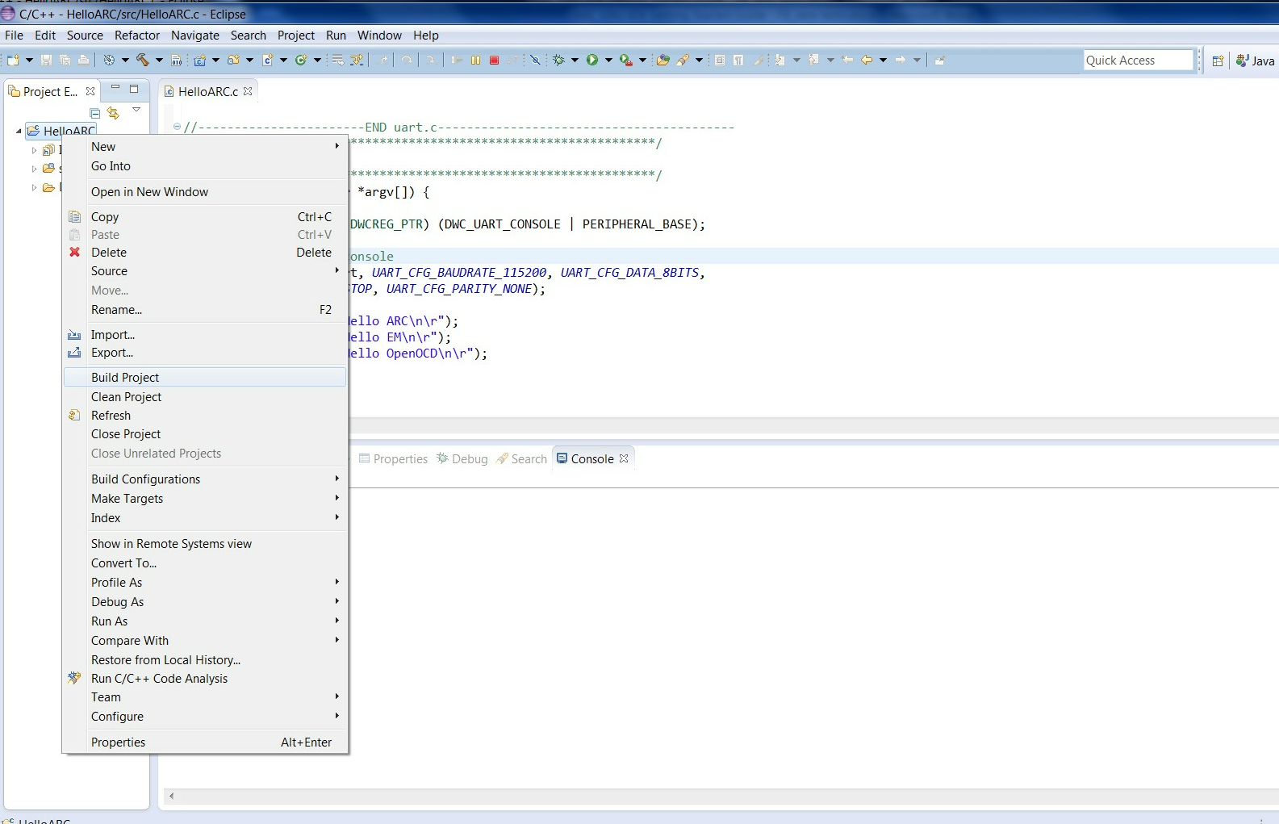Select Close Project in context menu

(x=205, y=433)
